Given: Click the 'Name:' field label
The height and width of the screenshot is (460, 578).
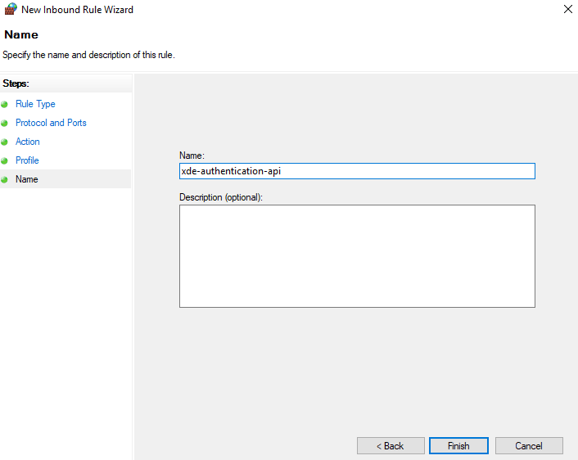Looking at the screenshot, I should pos(192,156).
